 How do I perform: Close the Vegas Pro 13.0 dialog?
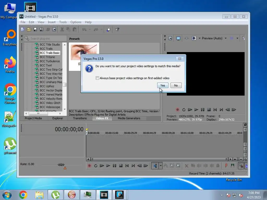[180, 59]
